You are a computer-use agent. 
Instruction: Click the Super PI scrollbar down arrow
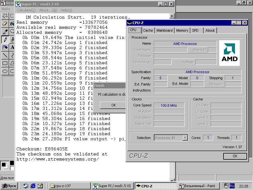click(x=172, y=180)
